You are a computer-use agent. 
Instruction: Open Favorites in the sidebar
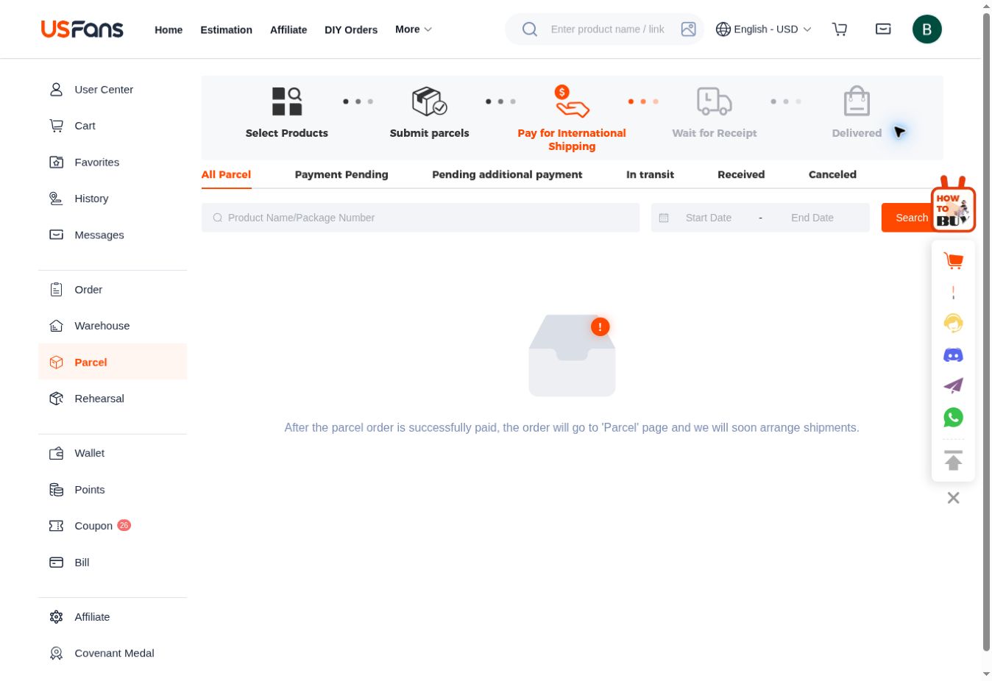click(113, 163)
